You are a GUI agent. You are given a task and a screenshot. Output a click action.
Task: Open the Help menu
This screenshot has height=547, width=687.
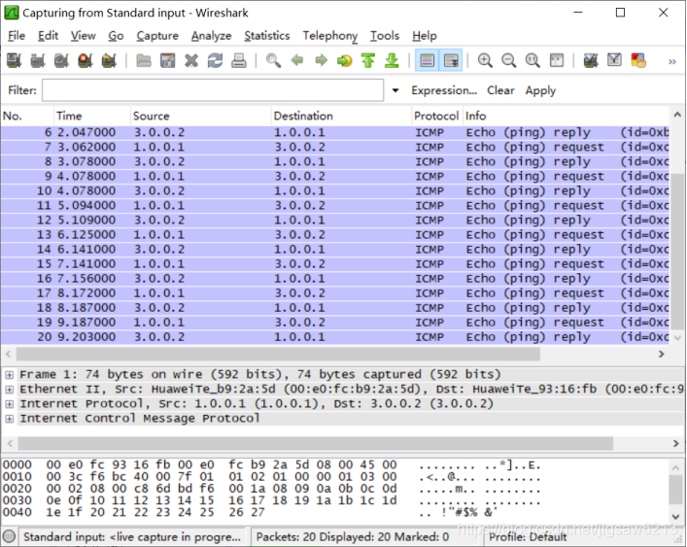coord(424,36)
